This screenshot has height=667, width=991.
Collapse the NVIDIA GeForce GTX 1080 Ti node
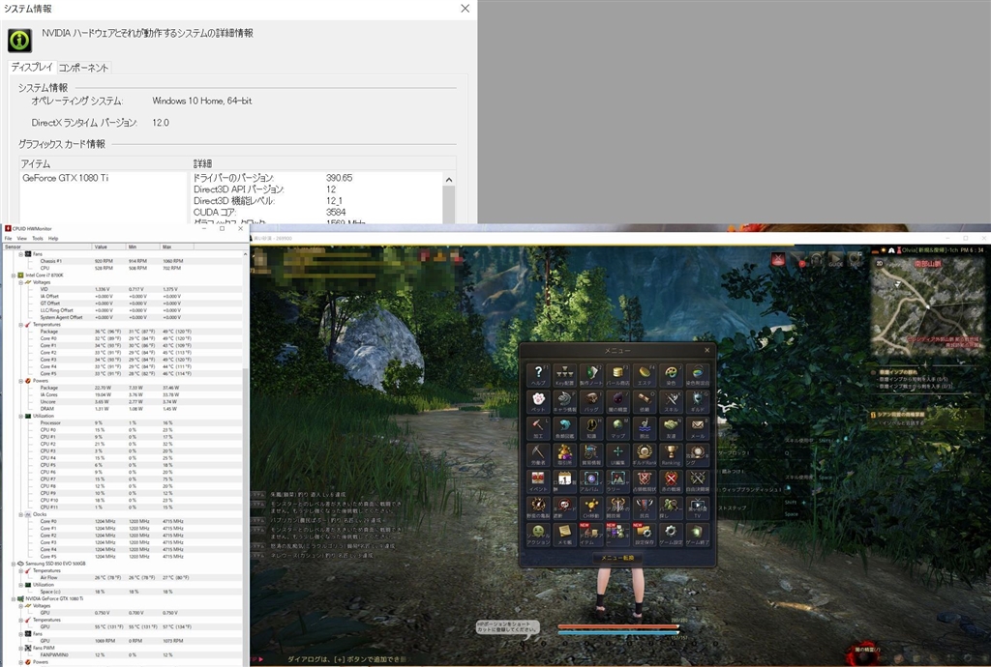[14, 598]
